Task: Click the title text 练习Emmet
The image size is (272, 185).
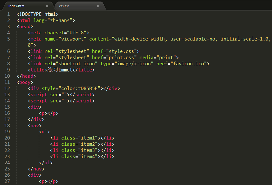Action: coord(60,70)
